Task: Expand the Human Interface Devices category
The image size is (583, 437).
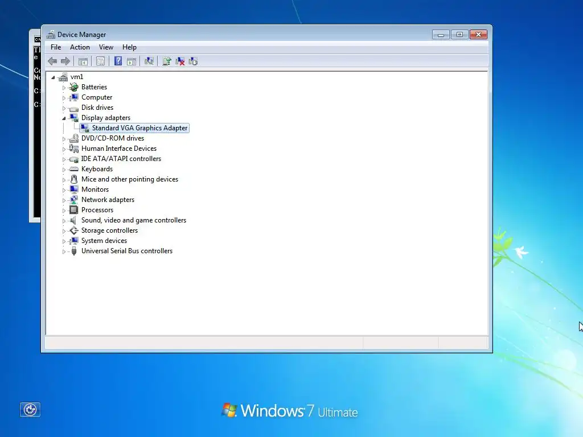Action: 64,149
